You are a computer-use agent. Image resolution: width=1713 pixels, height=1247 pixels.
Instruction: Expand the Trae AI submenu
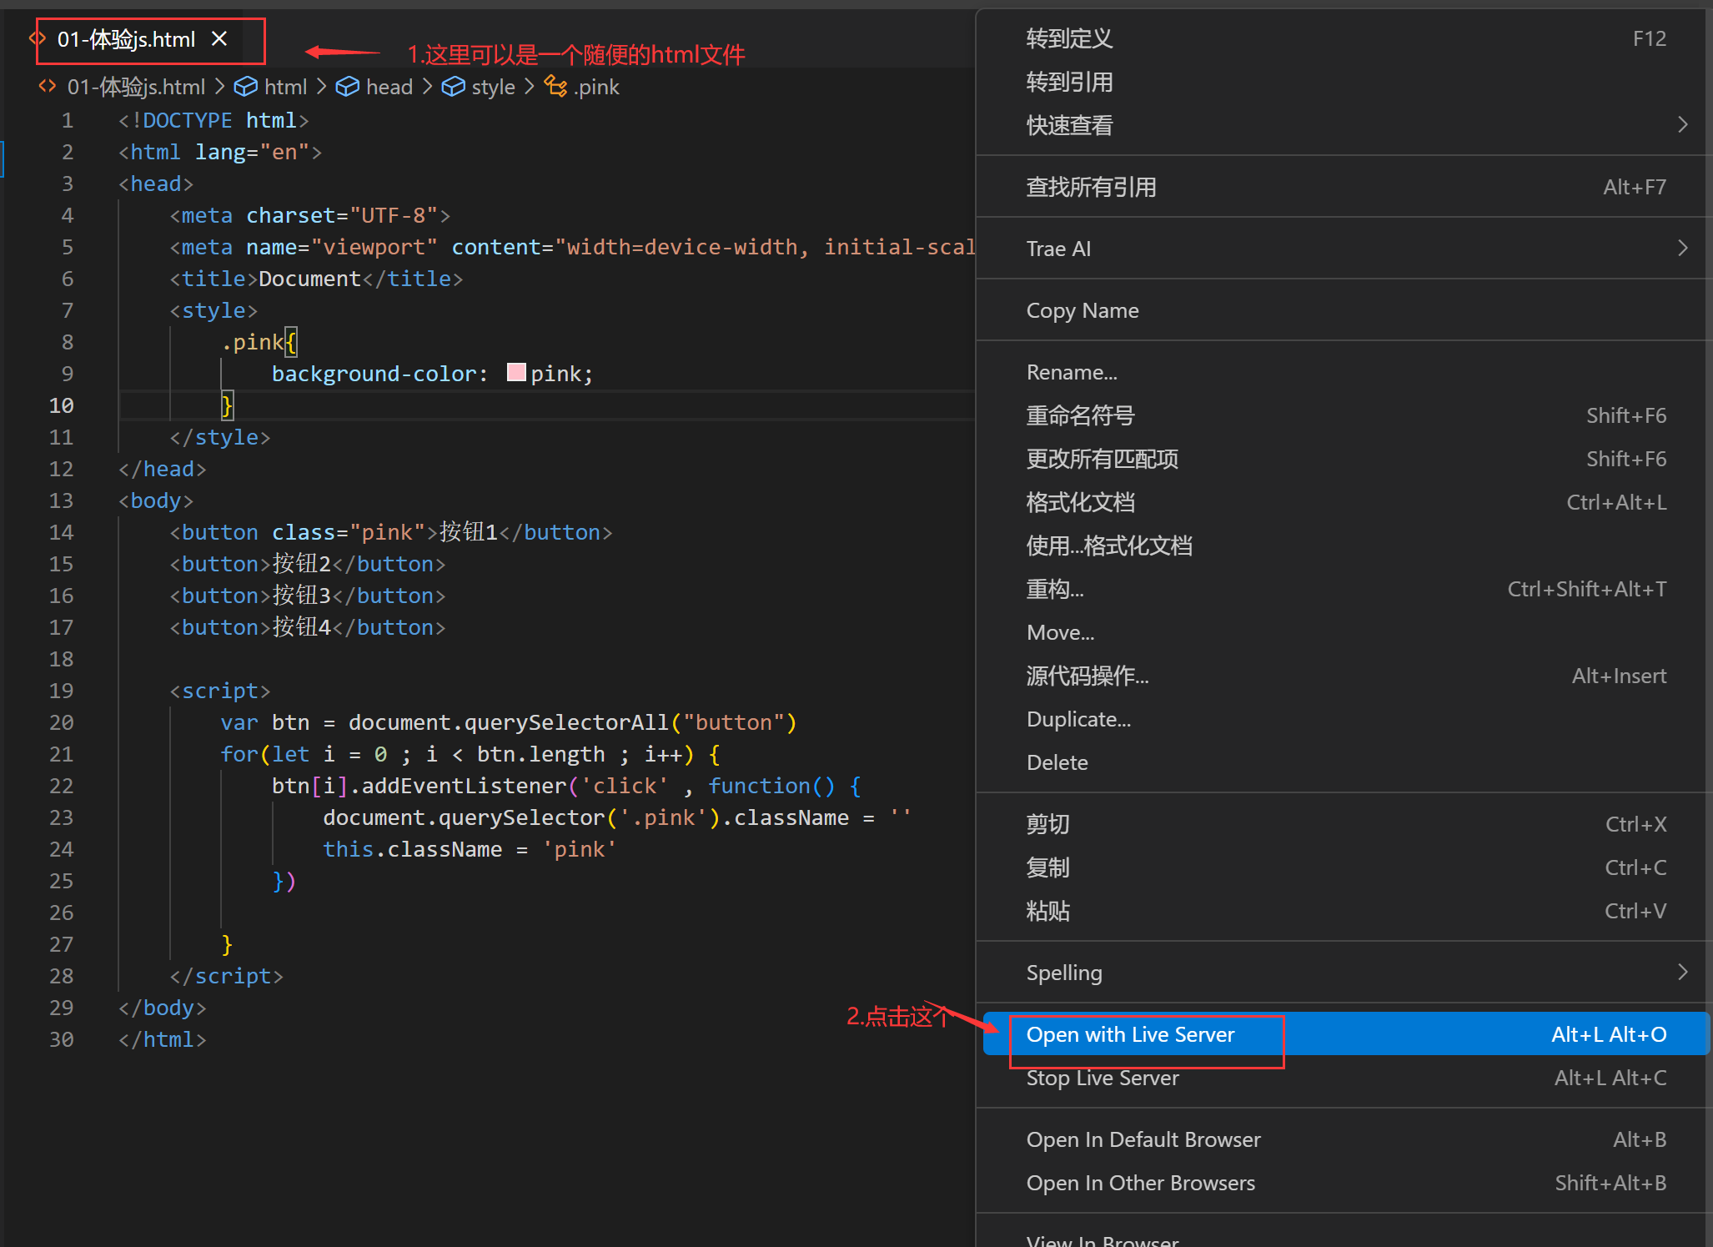[1682, 249]
